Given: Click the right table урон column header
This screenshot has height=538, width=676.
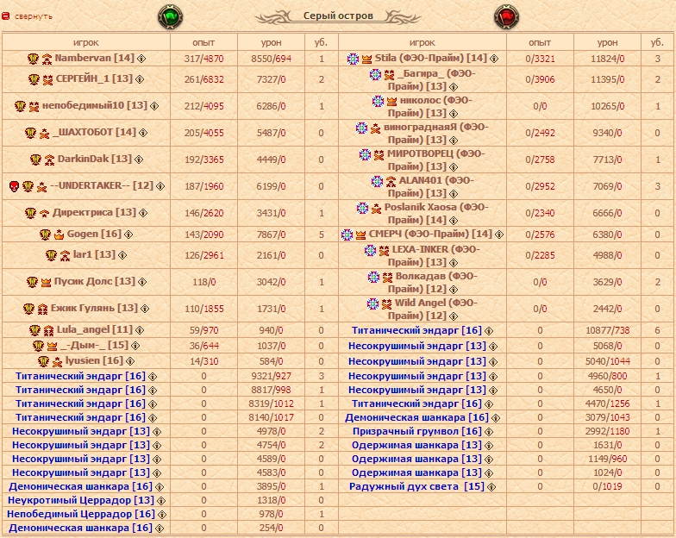Looking at the screenshot, I should (607, 43).
